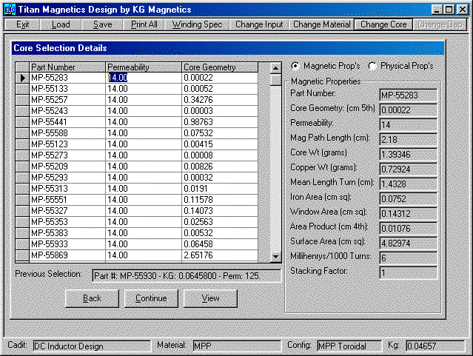
Task: Click the table scroll down arrow
Action: (x=275, y=256)
